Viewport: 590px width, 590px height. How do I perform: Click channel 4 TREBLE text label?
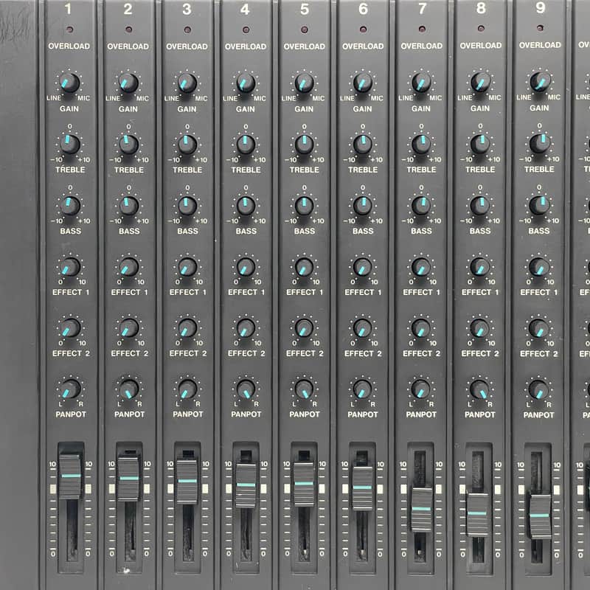pos(246,170)
